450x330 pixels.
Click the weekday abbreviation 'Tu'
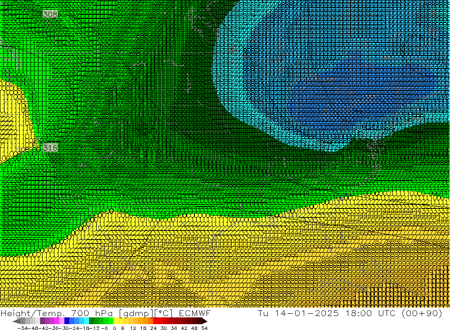[x=263, y=313]
